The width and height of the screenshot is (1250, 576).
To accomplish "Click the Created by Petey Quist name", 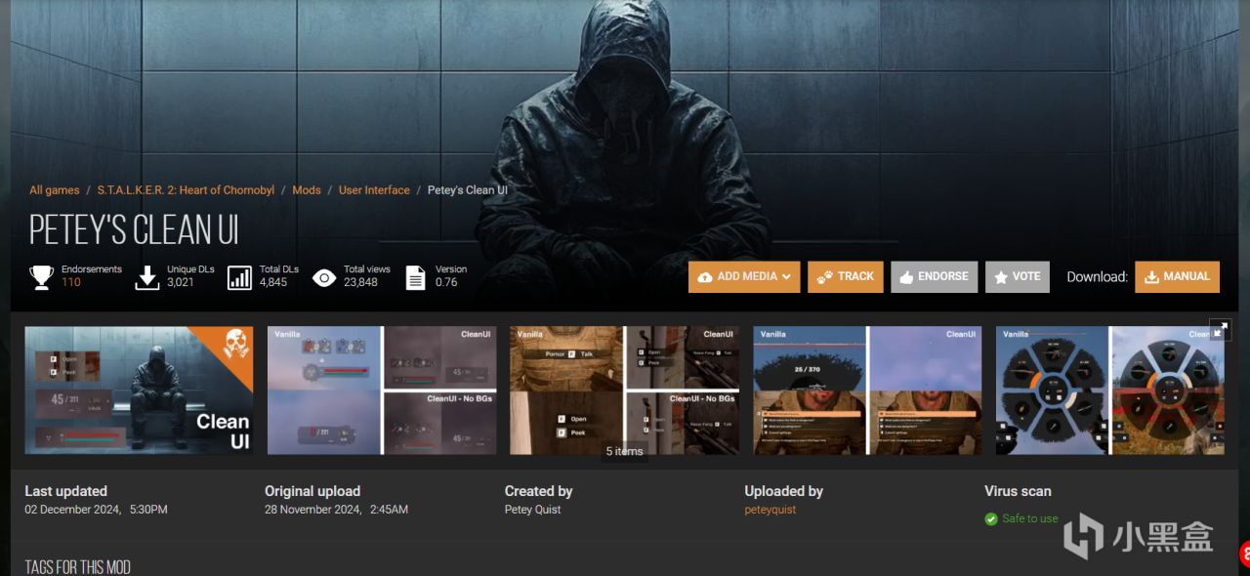I will (x=533, y=510).
